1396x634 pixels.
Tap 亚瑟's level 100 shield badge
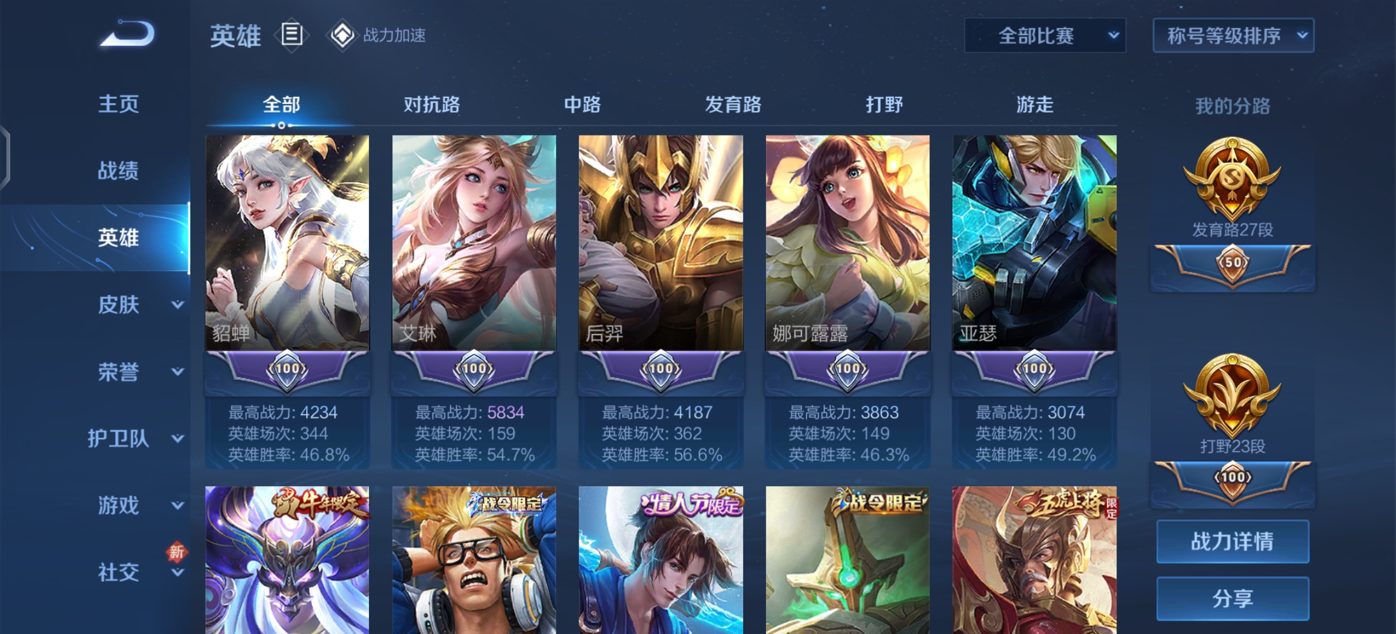1035,369
